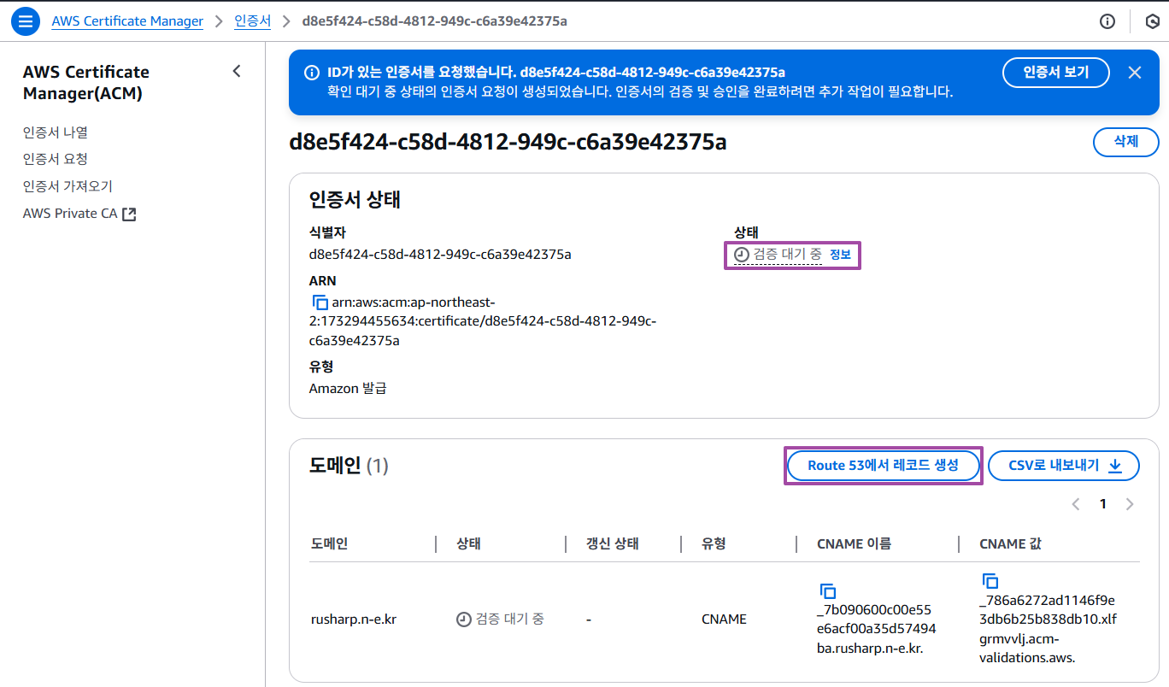Copy the CNAME 값 value
Screen dimensions: 1169x687
pos(990,581)
